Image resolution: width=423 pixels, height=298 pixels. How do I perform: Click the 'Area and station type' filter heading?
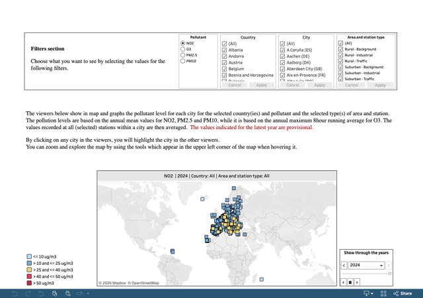[365, 37]
